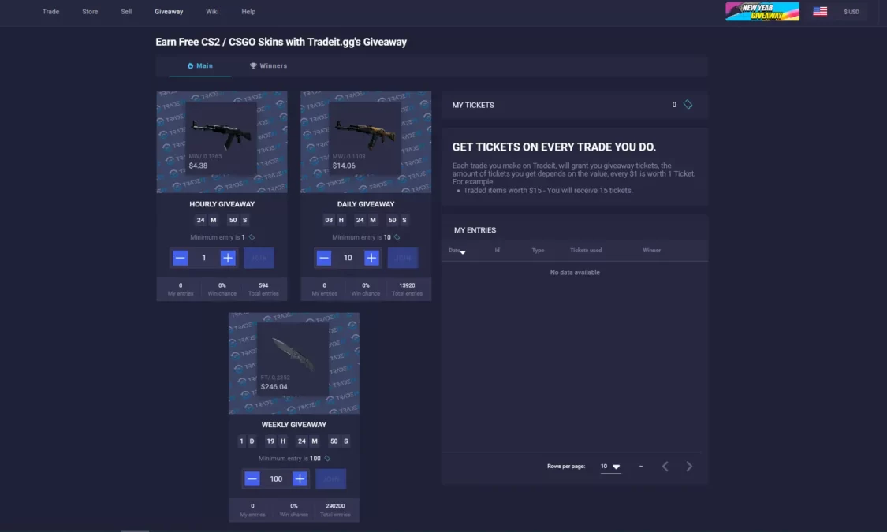
Task: Click the MY TICKETS label
Action: (473, 105)
